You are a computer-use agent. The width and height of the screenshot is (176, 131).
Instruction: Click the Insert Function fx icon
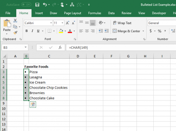[60, 48]
